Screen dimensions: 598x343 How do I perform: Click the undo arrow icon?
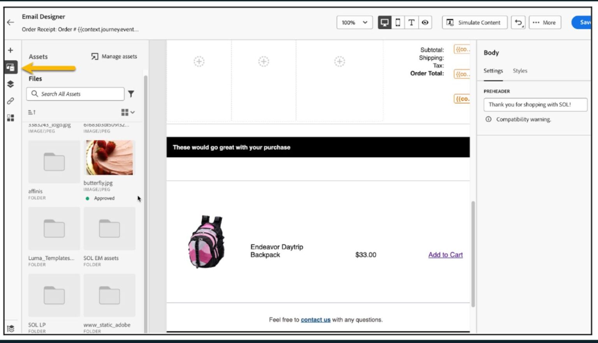tap(518, 22)
